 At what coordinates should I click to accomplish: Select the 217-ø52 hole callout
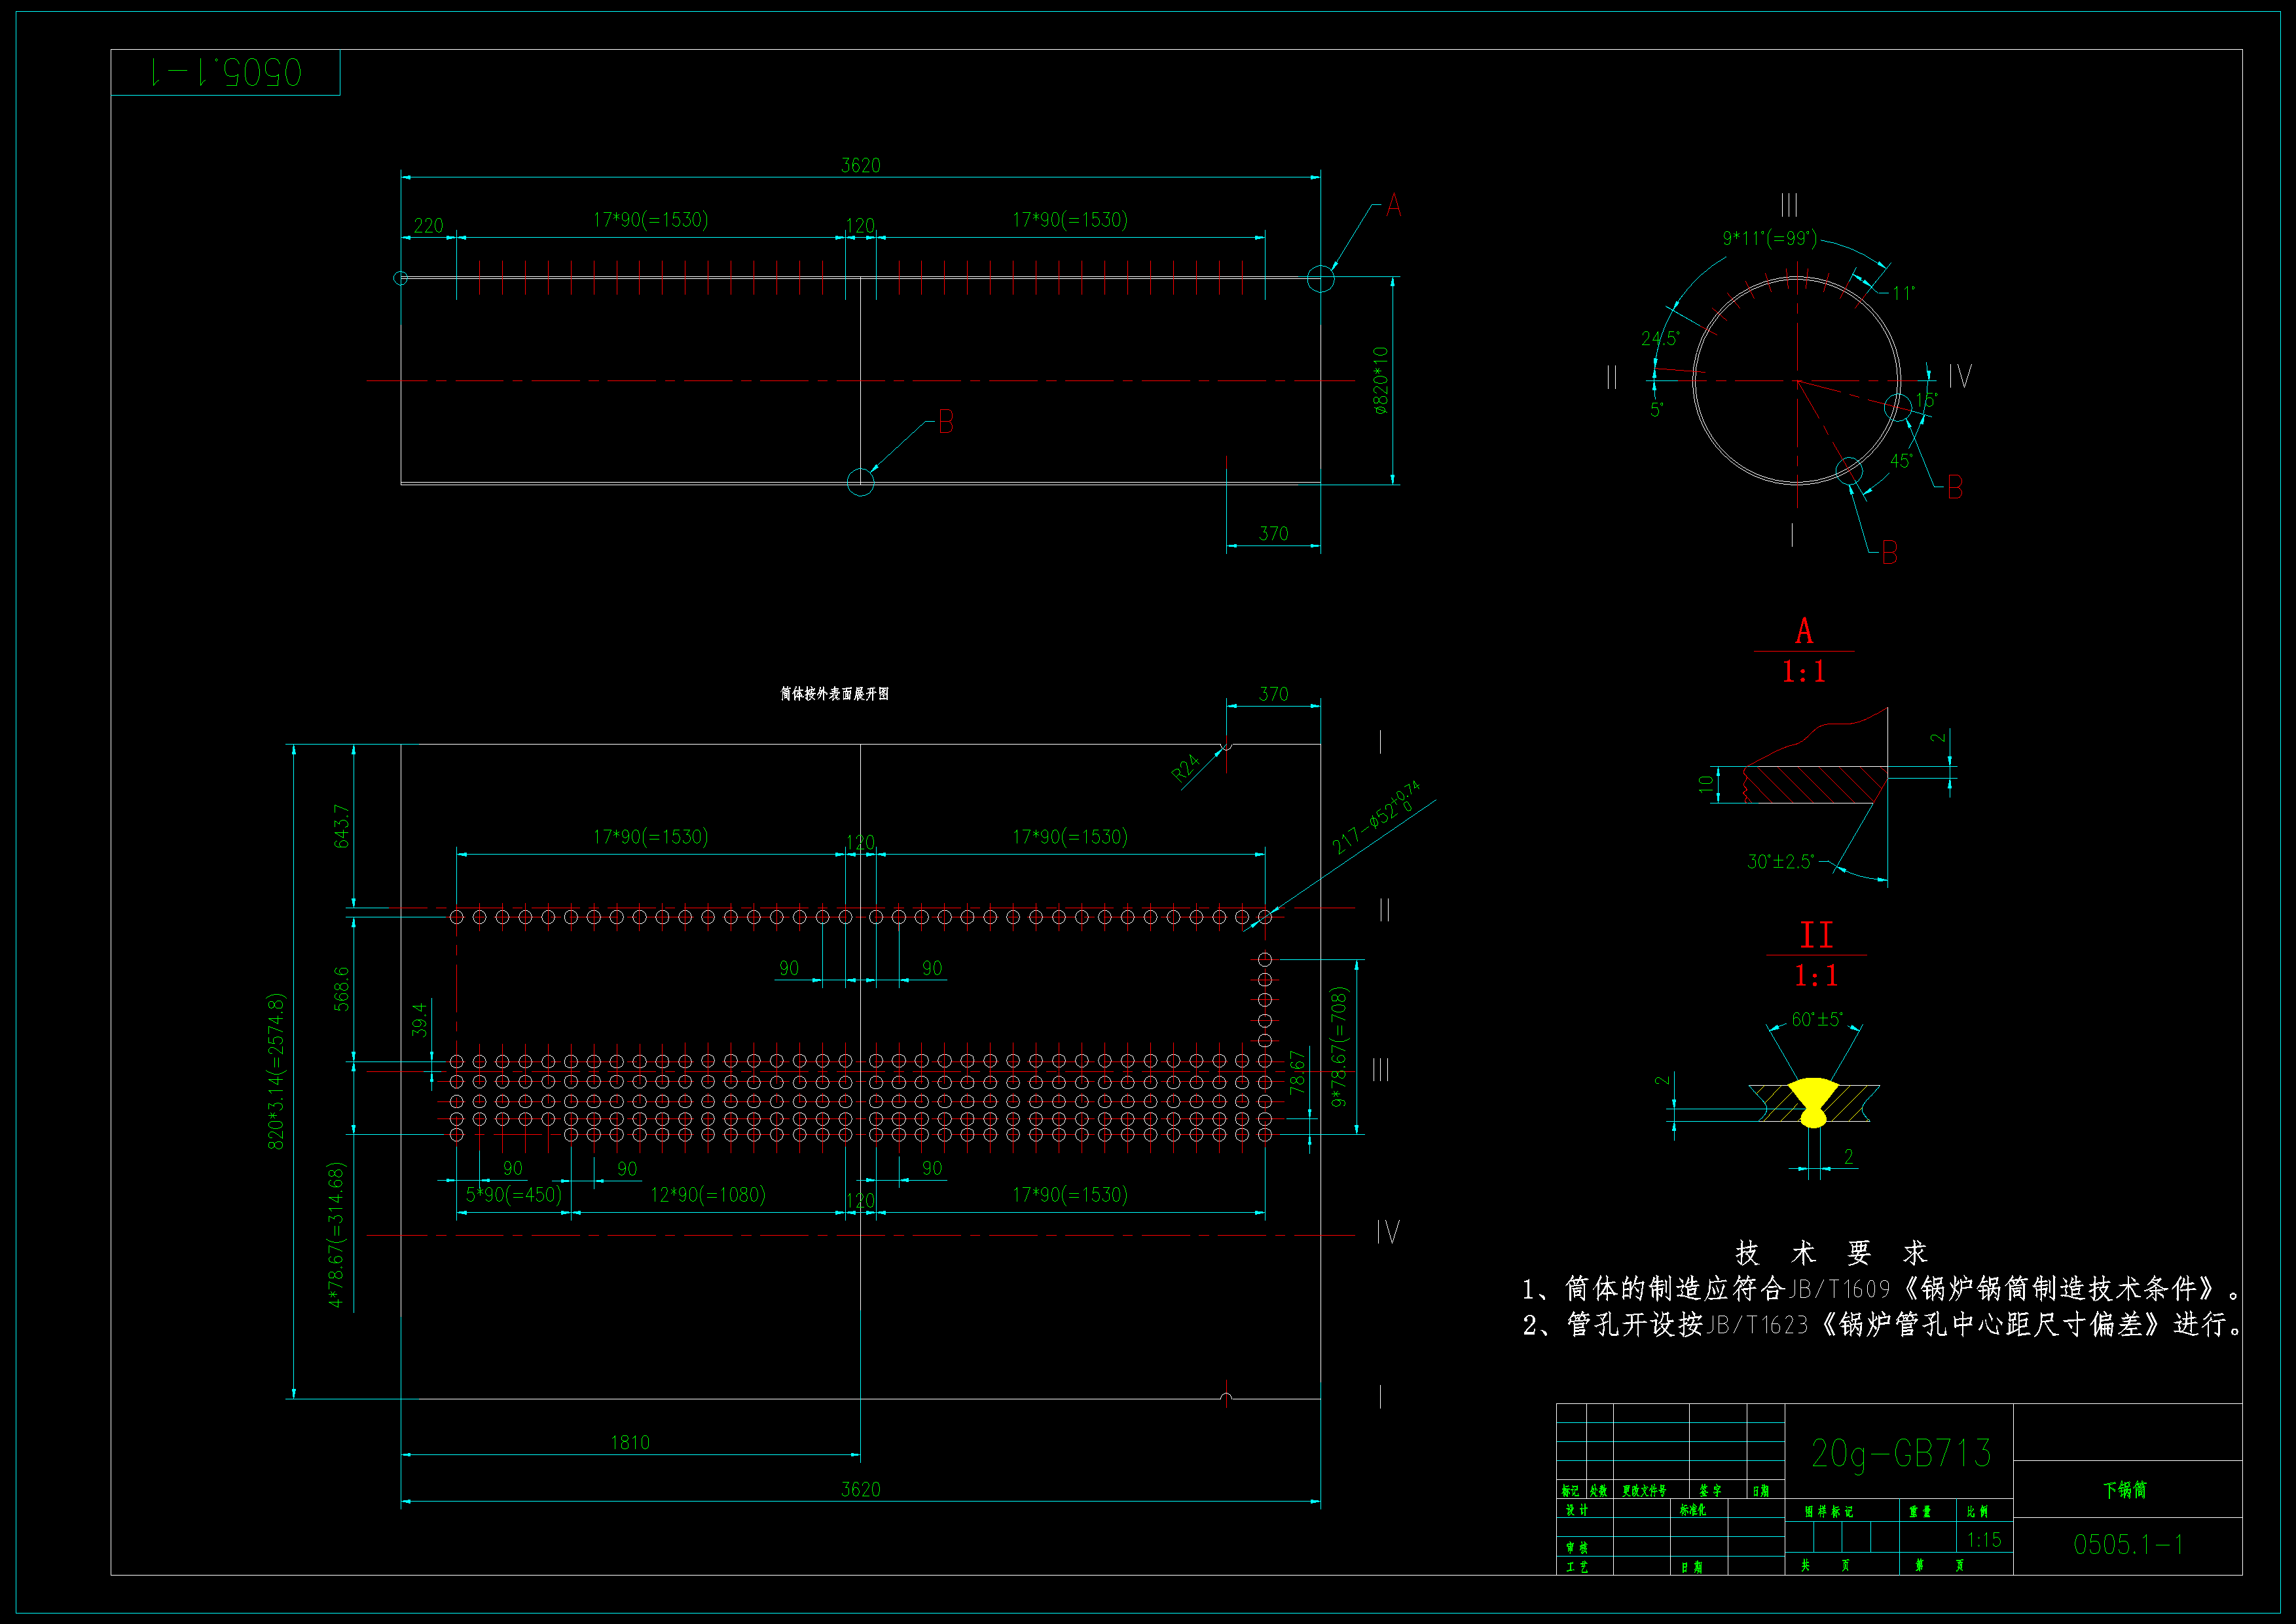click(1377, 817)
